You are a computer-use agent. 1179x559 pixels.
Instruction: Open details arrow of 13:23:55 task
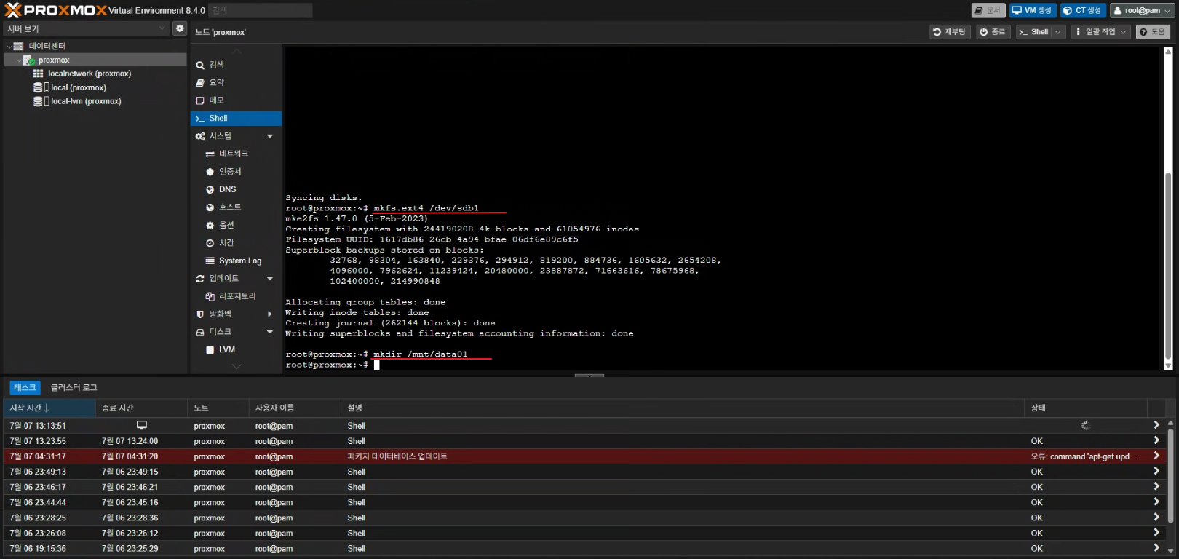1156,440
